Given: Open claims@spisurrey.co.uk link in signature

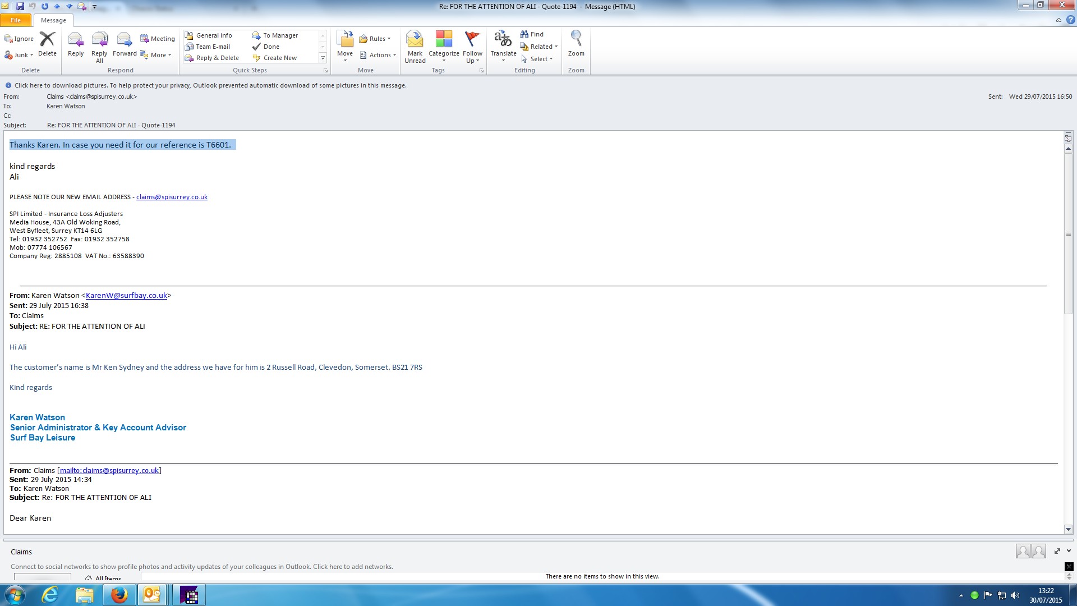Looking at the screenshot, I should (172, 197).
